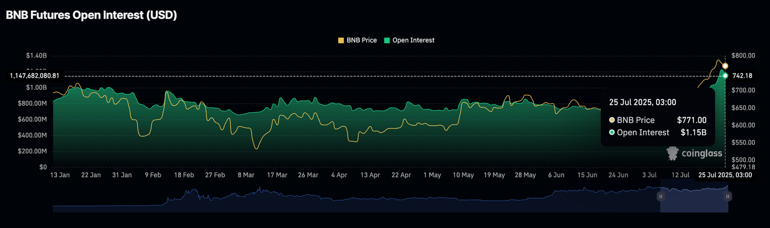Click the green open interest data point marker

coord(725,76)
